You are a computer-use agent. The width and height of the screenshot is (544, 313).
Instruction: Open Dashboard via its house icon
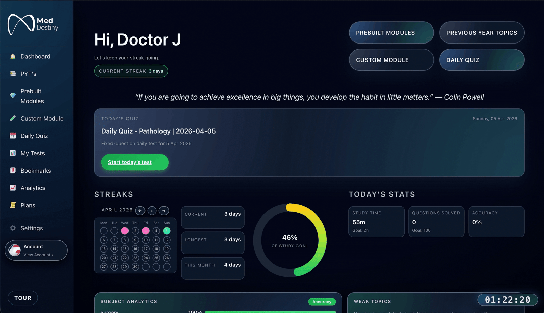[13, 56]
